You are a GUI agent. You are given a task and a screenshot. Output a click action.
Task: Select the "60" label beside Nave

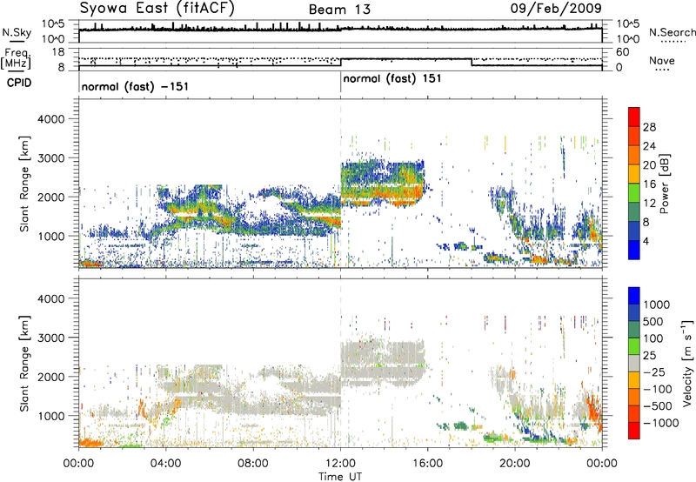[x=623, y=52]
